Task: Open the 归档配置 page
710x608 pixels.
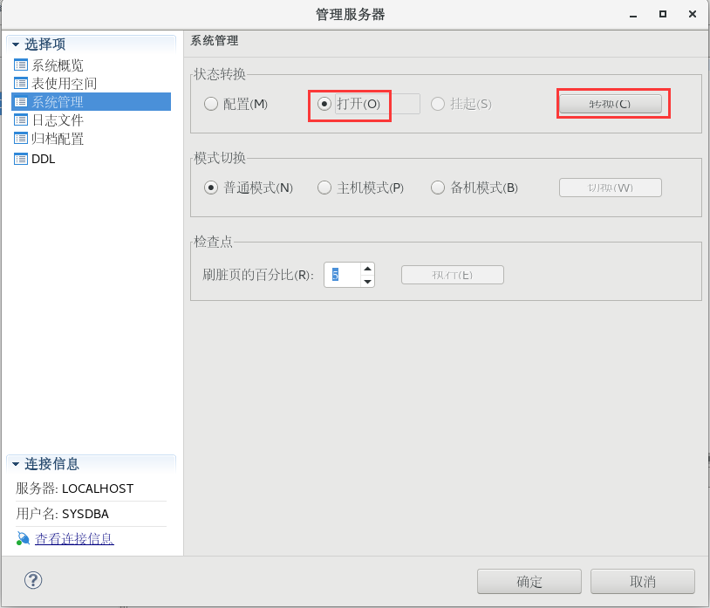Action: [58, 138]
